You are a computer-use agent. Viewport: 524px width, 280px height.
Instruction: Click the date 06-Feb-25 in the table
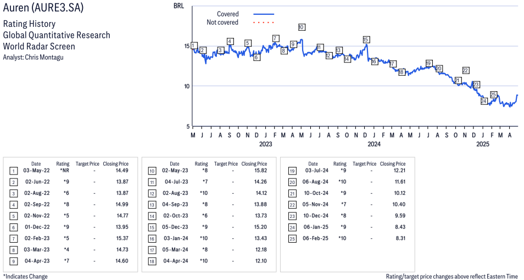(316, 238)
